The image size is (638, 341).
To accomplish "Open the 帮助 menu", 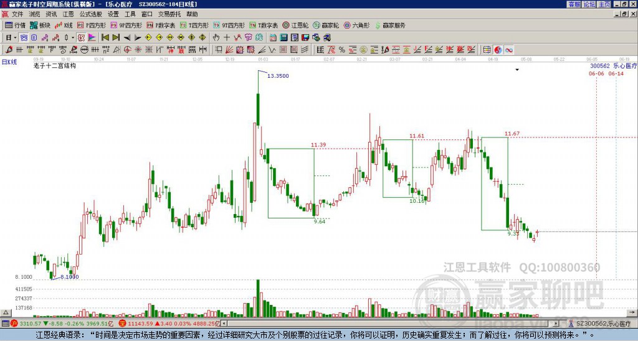I will tap(192, 14).
